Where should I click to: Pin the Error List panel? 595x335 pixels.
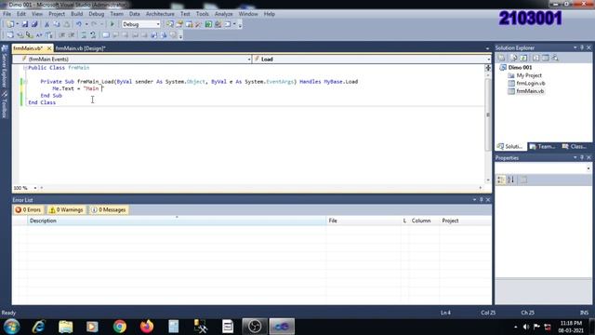pyautogui.click(x=482, y=200)
